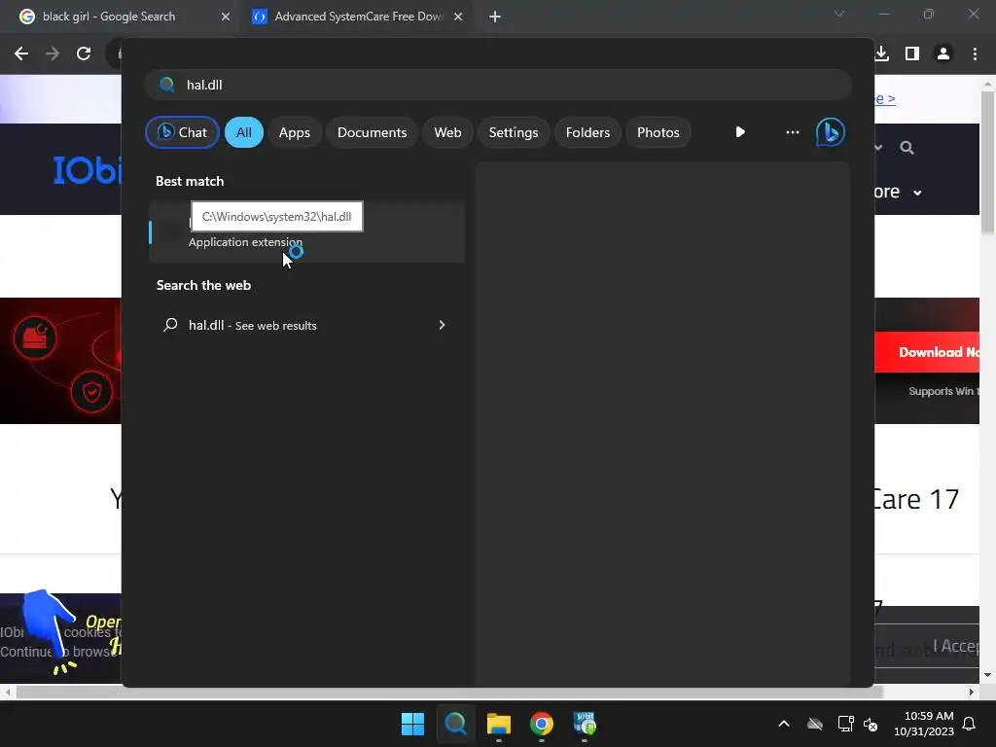996x747 pixels.
Task: Click the horizontal scroll right arrow
Action: (x=972, y=692)
